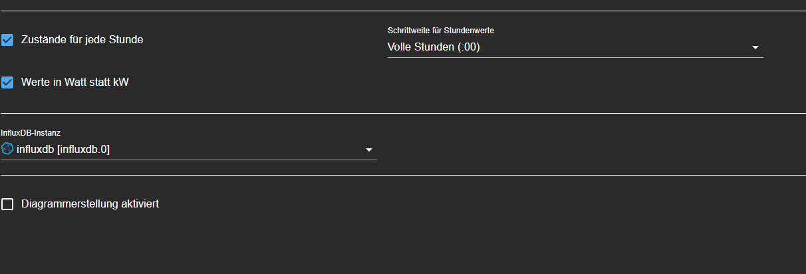Click the 'Diagrammerstellung aktiviert' label text
The height and width of the screenshot is (274, 806).
pos(90,204)
